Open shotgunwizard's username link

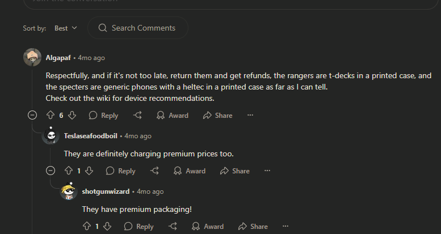(106, 192)
